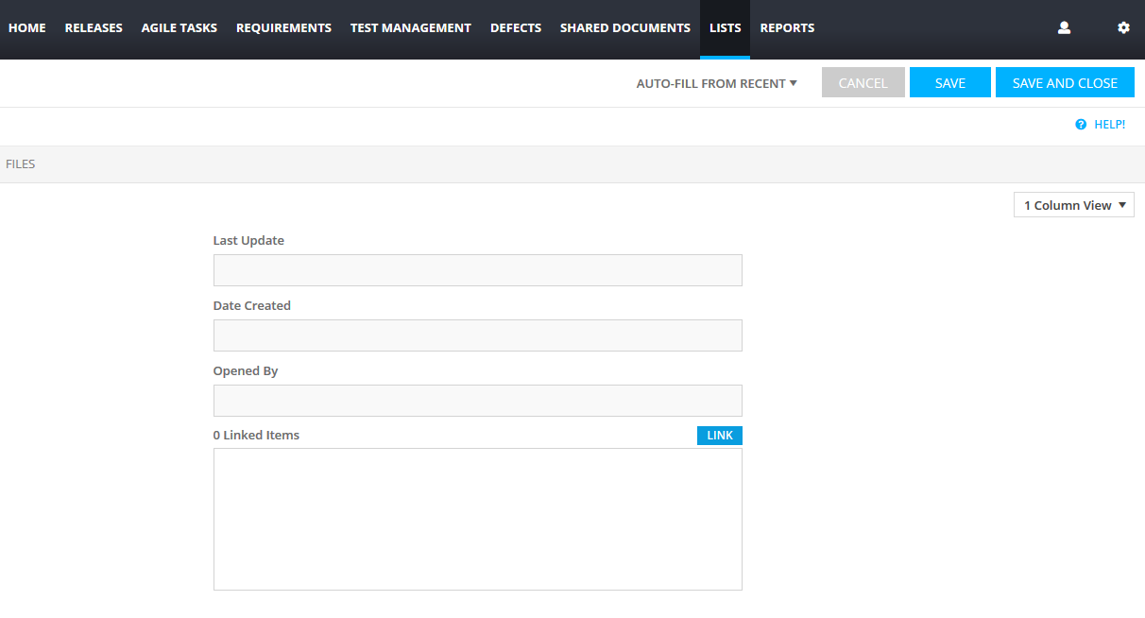This screenshot has width=1145, height=618.
Task: Go to the Home tab
Action: [x=27, y=28]
